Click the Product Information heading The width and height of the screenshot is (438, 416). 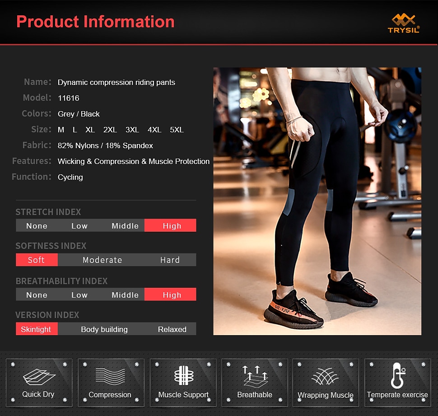tap(96, 21)
